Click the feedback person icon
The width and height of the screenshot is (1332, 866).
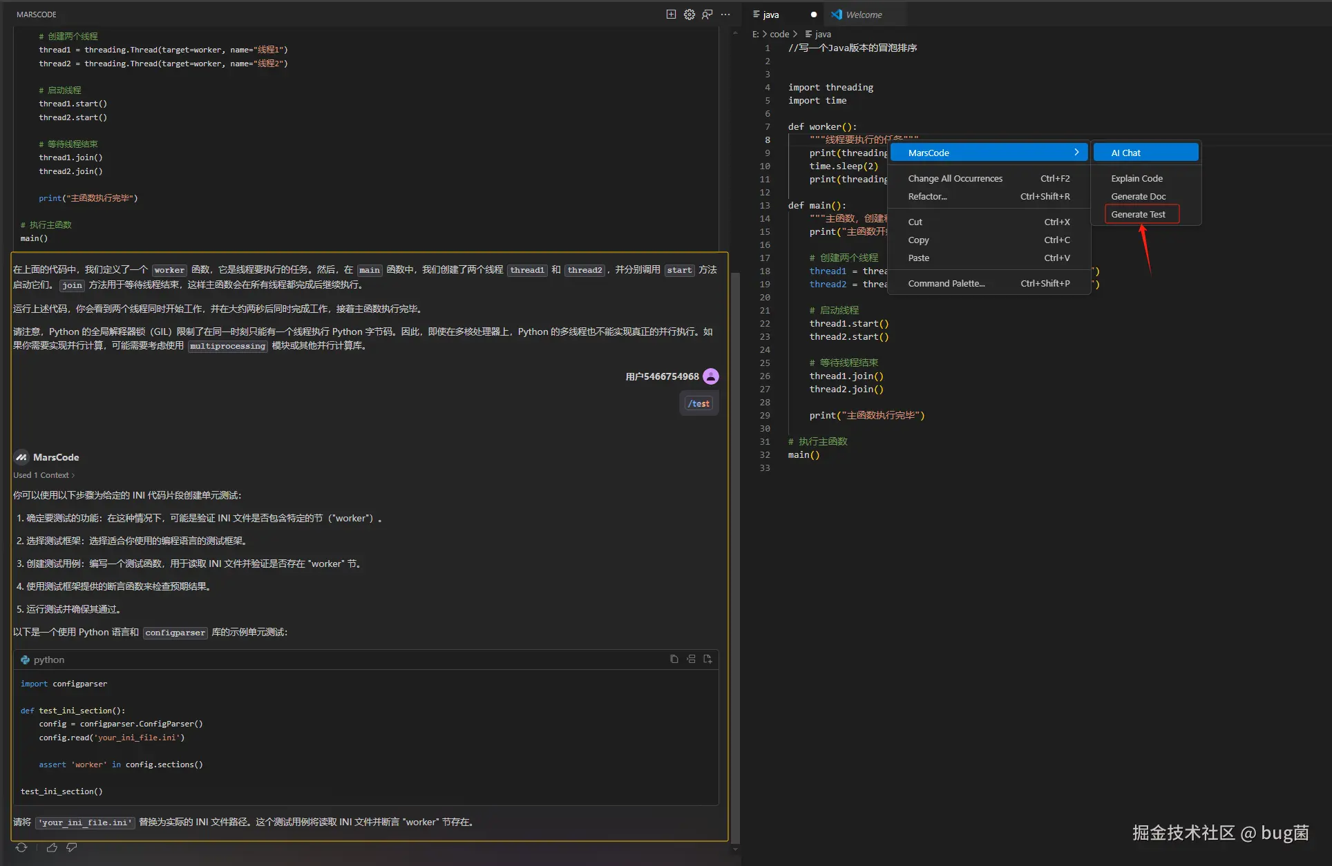(707, 15)
